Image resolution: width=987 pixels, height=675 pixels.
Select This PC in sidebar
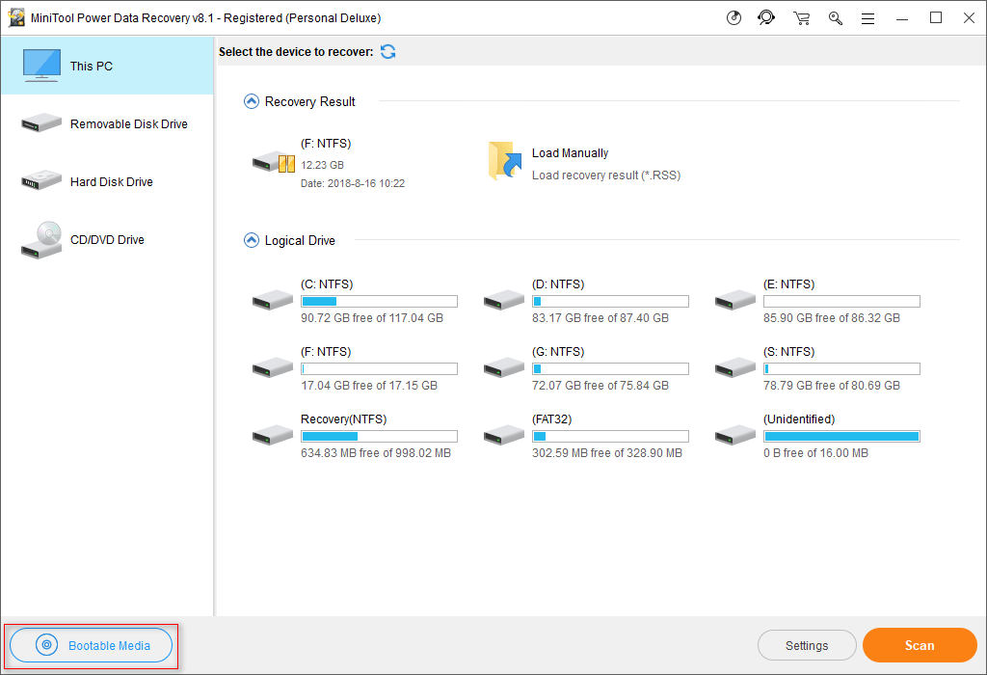tap(107, 67)
